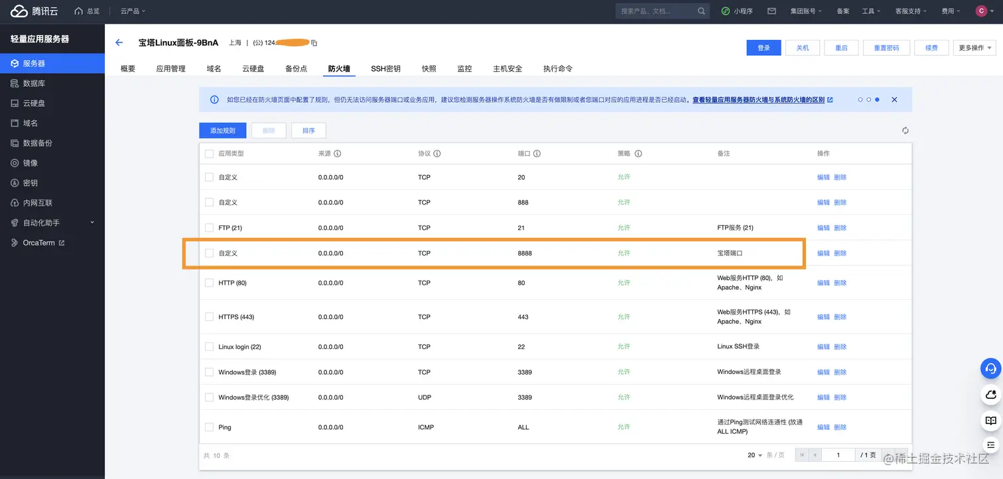Click the info icon beside 端口

click(x=537, y=153)
